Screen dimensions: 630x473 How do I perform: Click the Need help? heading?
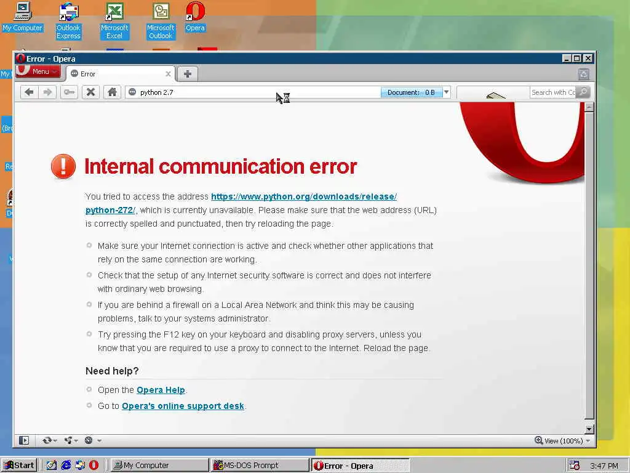(x=112, y=371)
